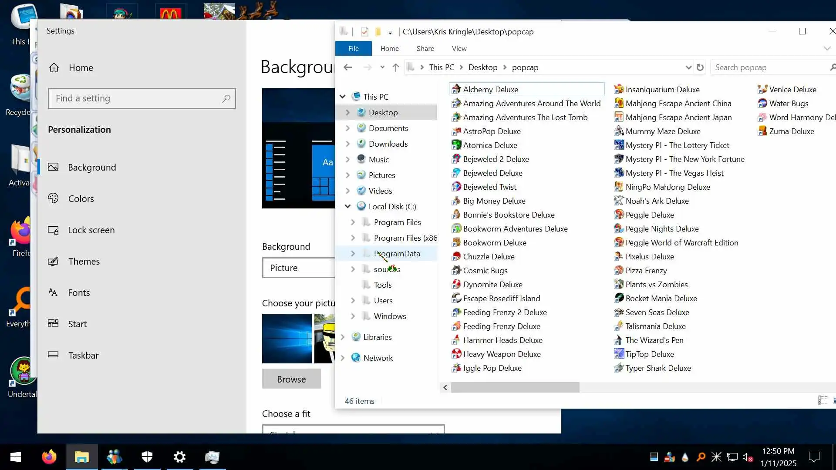Open the File ribbon tab
This screenshot has height=470, width=836.
(353, 49)
